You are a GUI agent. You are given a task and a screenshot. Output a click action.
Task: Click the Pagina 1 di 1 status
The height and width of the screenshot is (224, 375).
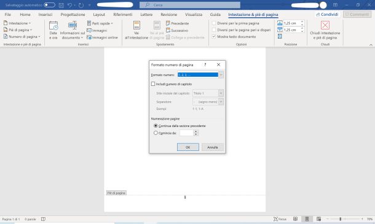(11, 219)
